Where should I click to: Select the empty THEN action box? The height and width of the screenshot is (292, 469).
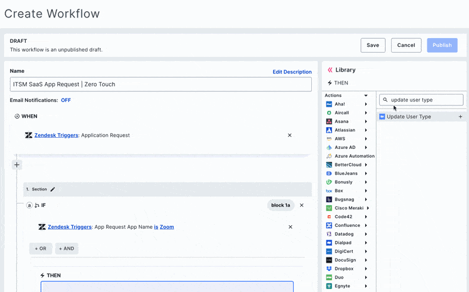[167, 286]
